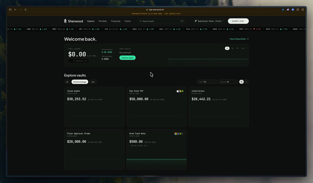
Task: Click the Sherwood logo icon
Action: 65,21
